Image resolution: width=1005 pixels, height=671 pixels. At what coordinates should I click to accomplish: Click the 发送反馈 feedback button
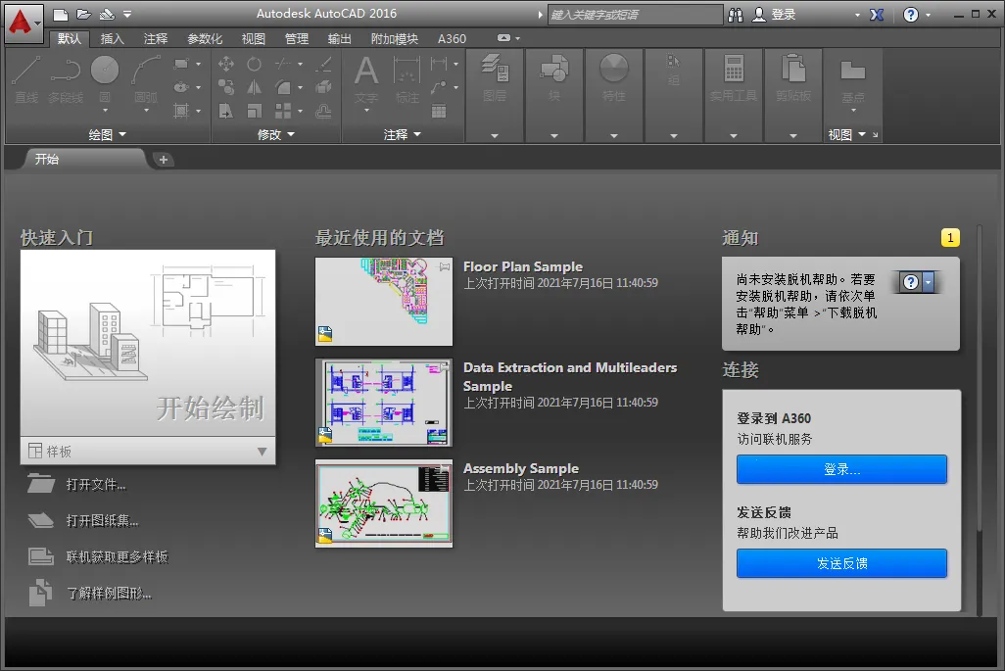pyautogui.click(x=840, y=563)
